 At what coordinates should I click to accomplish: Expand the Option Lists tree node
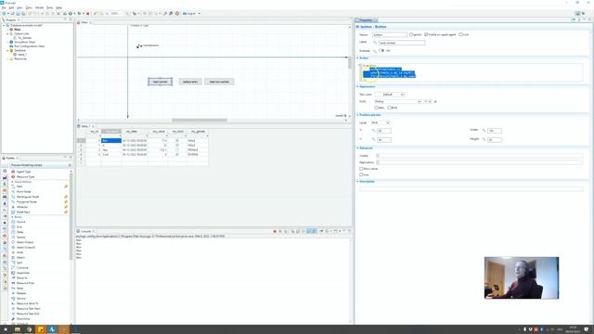coord(7,33)
